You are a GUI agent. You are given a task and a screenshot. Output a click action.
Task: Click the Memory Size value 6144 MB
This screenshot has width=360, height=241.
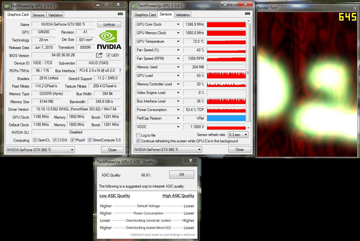tap(46, 102)
